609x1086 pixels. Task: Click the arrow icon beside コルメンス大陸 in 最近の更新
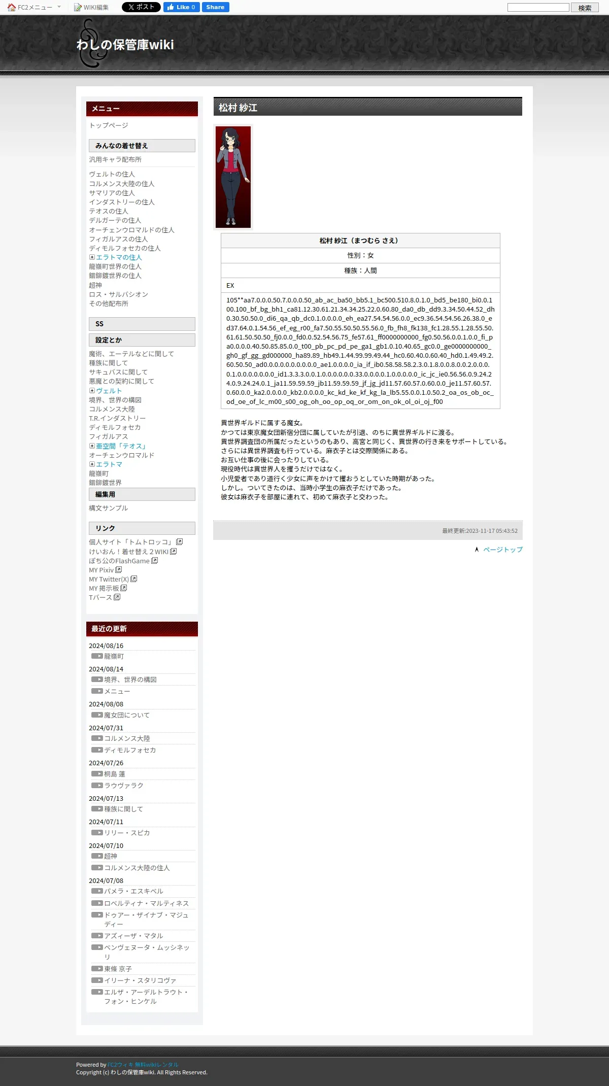(x=97, y=738)
